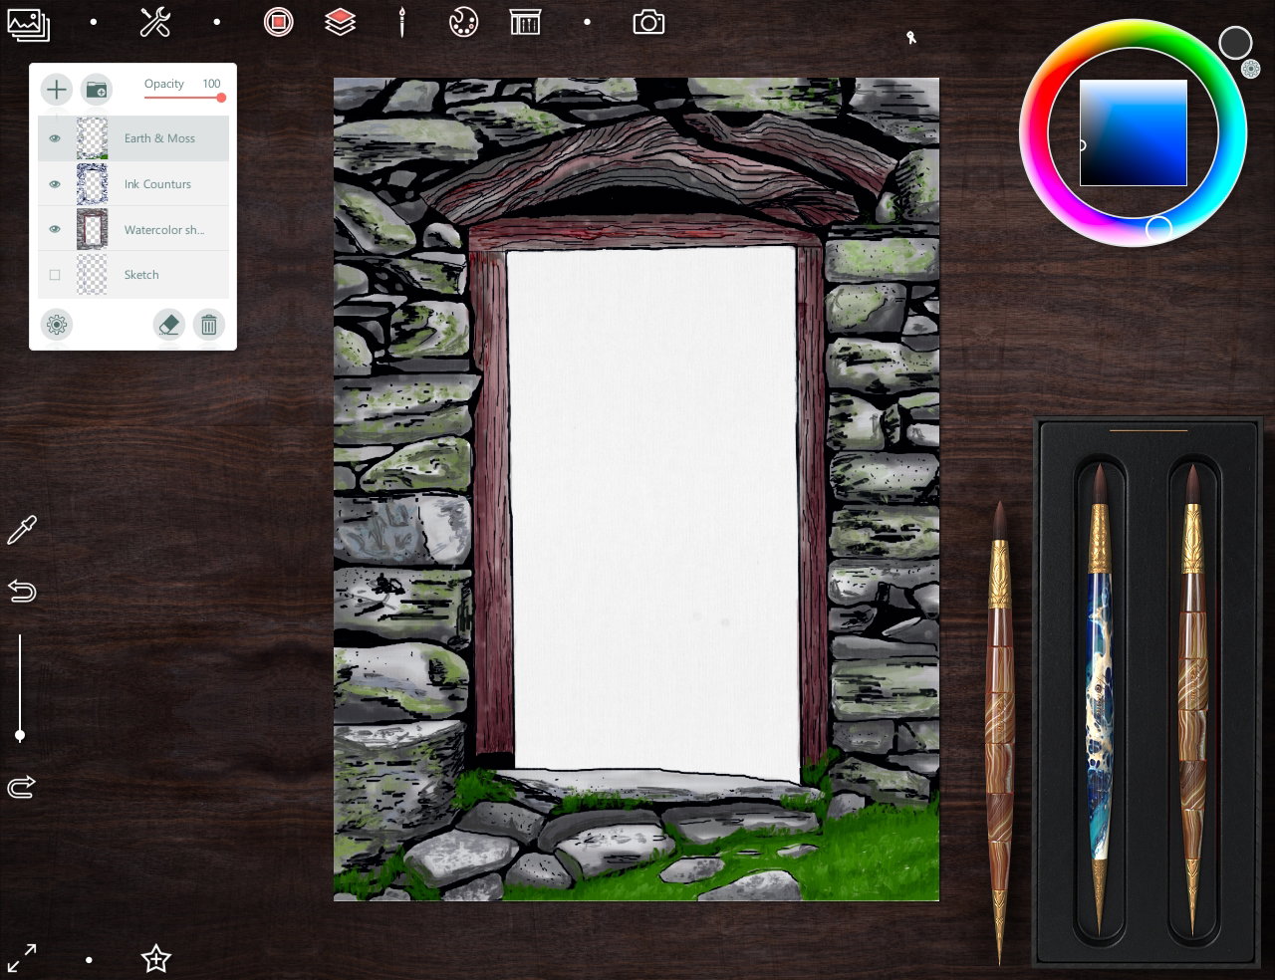Open the color palette icon
This screenshot has height=980, width=1275.
click(x=464, y=22)
